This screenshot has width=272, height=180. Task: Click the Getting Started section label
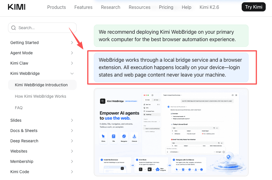click(x=25, y=43)
